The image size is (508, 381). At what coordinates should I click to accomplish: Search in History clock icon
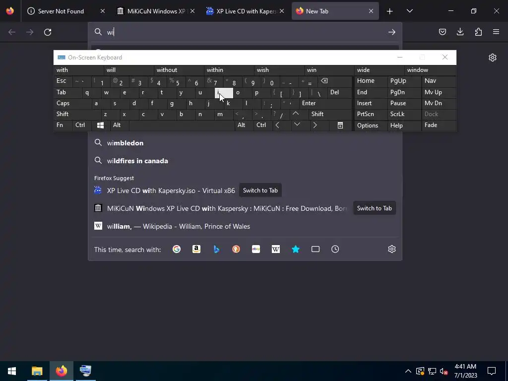coord(335,249)
